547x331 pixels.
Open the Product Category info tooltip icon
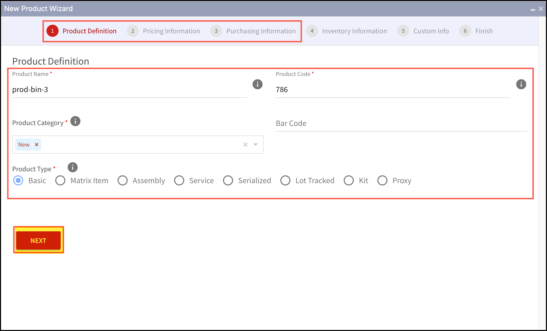pos(75,121)
